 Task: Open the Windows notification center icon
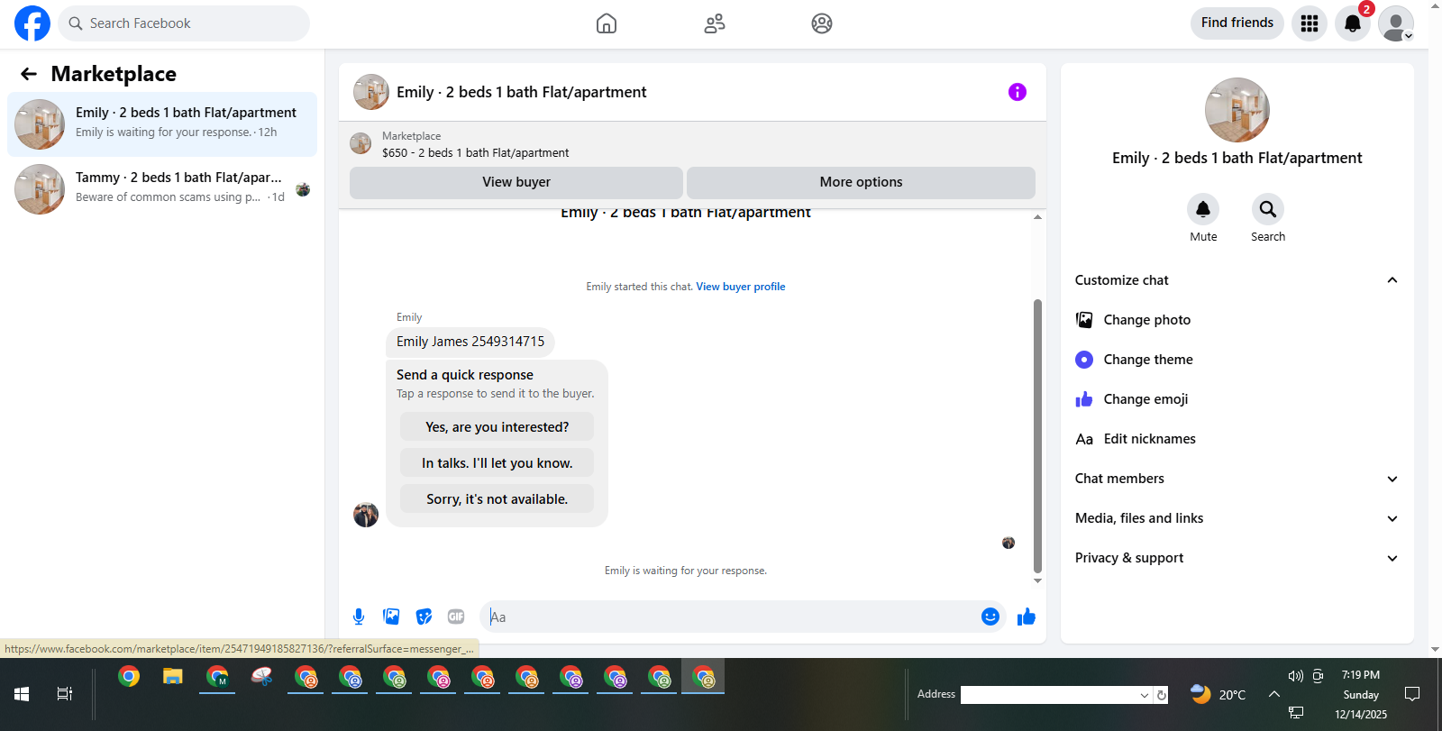tap(1412, 694)
